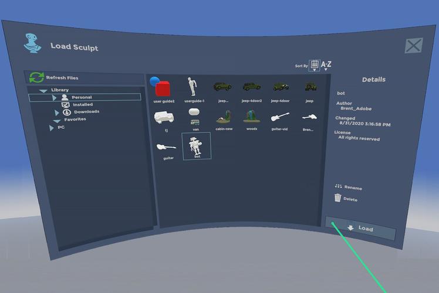Viewport: 439px width, 293px height.
Task: Close the Load Sculpt dialog
Action: pos(414,46)
